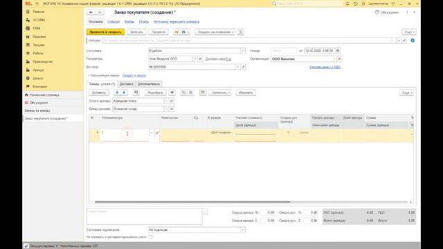
Task: Open the date picker calendar icon
Action: (338, 50)
